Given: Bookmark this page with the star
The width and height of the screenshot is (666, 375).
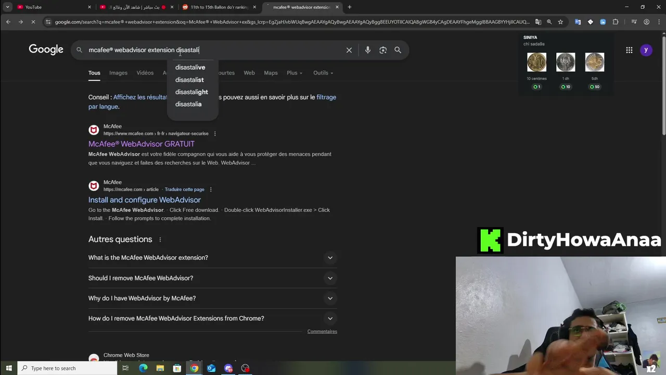Looking at the screenshot, I should (560, 22).
